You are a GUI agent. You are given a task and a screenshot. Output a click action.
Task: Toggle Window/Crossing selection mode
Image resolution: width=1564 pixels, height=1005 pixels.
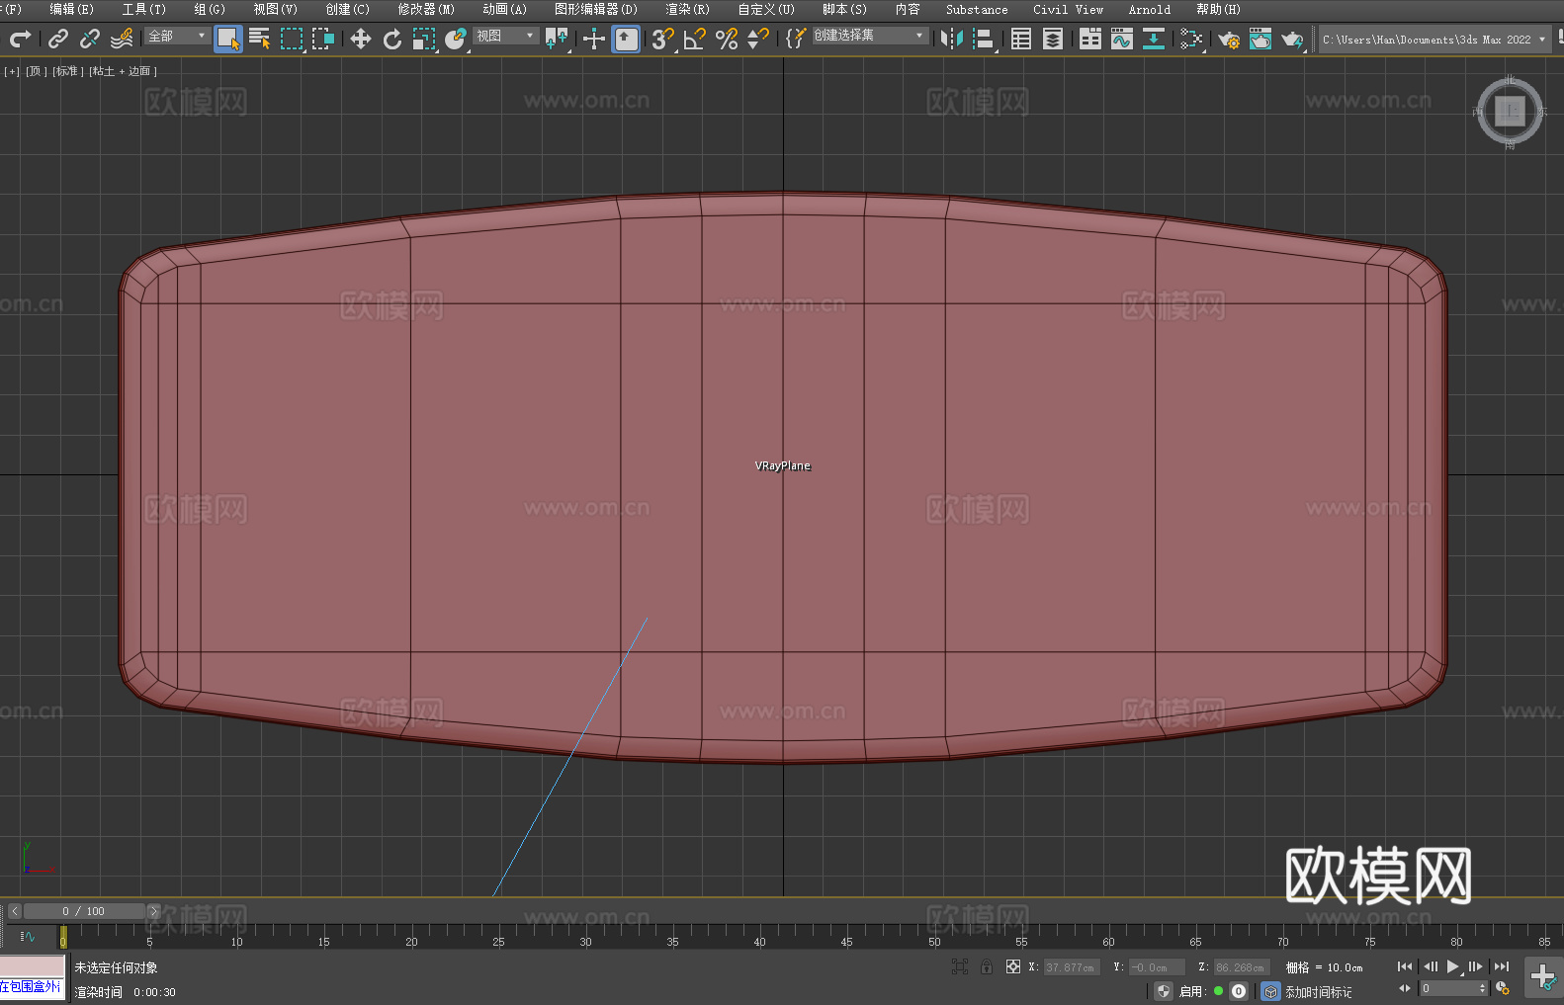(323, 39)
